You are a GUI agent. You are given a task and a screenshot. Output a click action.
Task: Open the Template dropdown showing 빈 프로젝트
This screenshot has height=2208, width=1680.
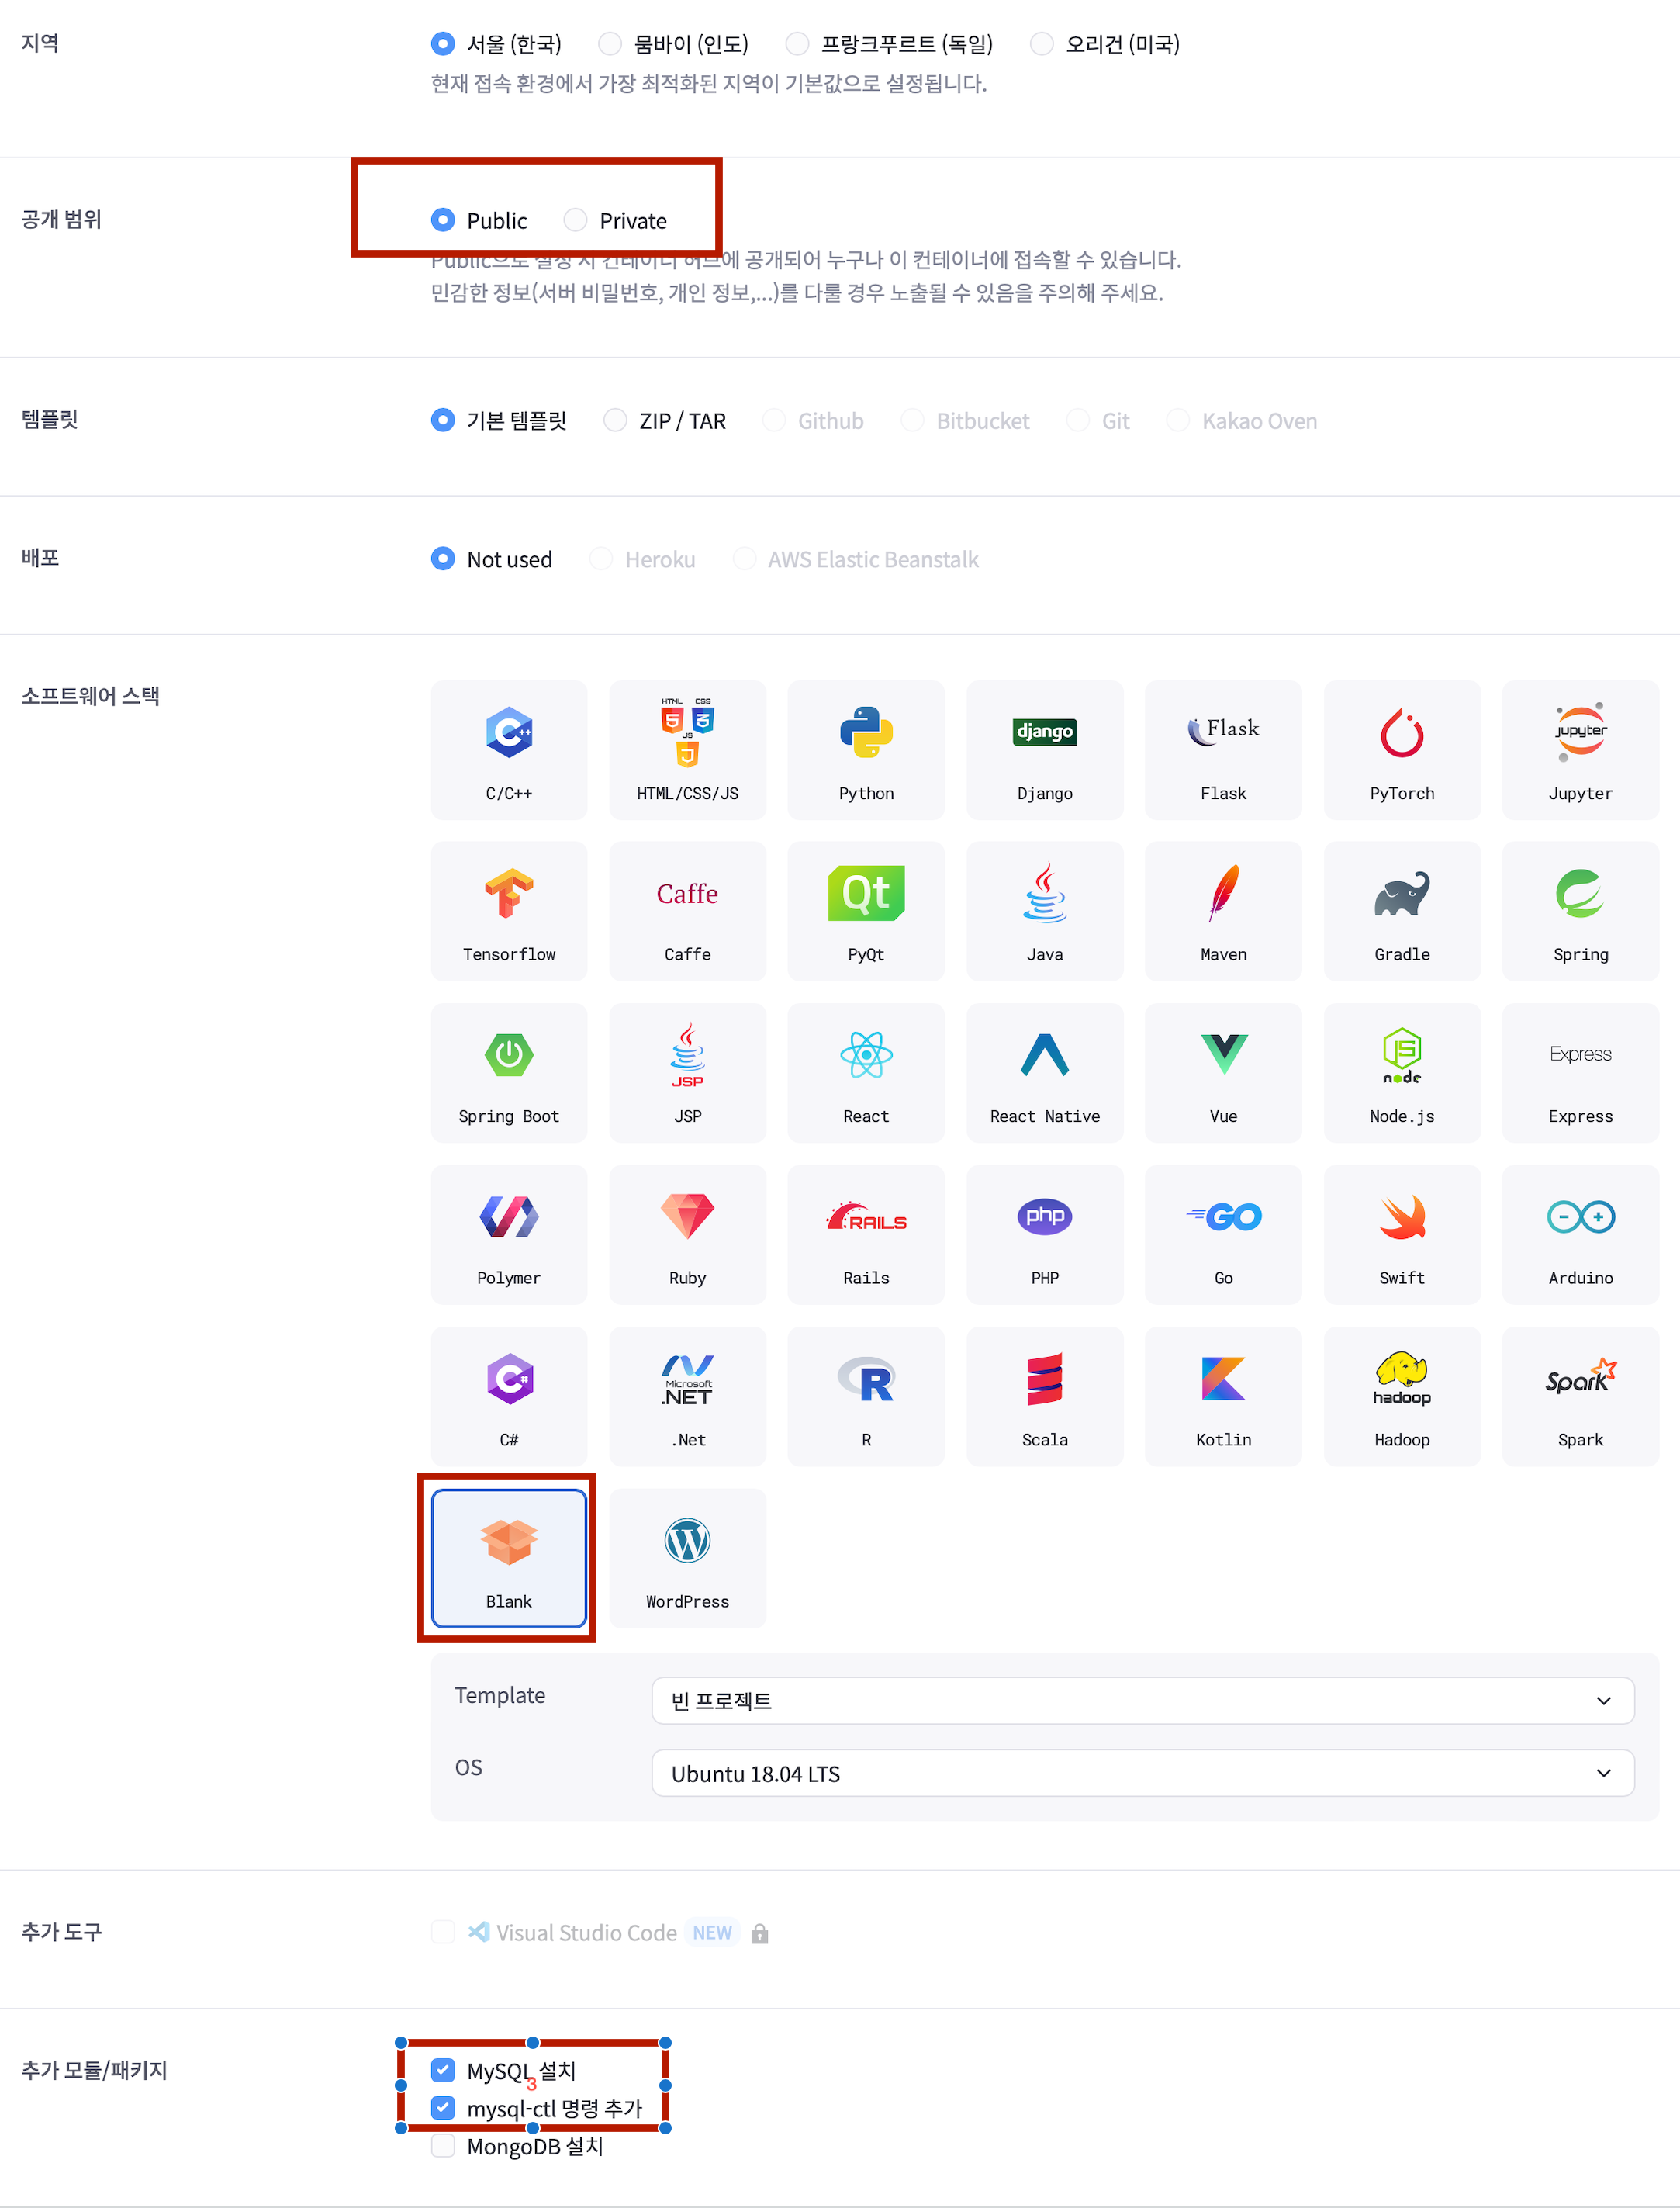1142,1701
